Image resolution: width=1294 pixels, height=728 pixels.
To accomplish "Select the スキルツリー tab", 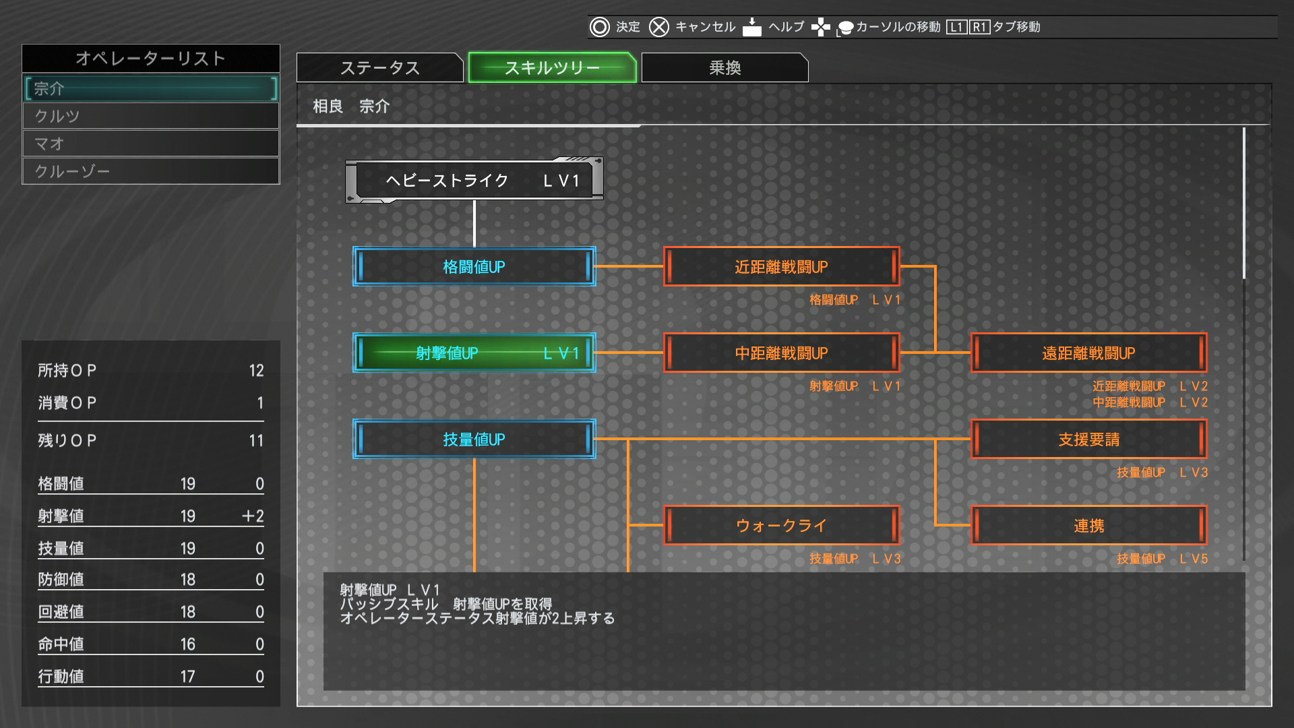I will pos(552,67).
